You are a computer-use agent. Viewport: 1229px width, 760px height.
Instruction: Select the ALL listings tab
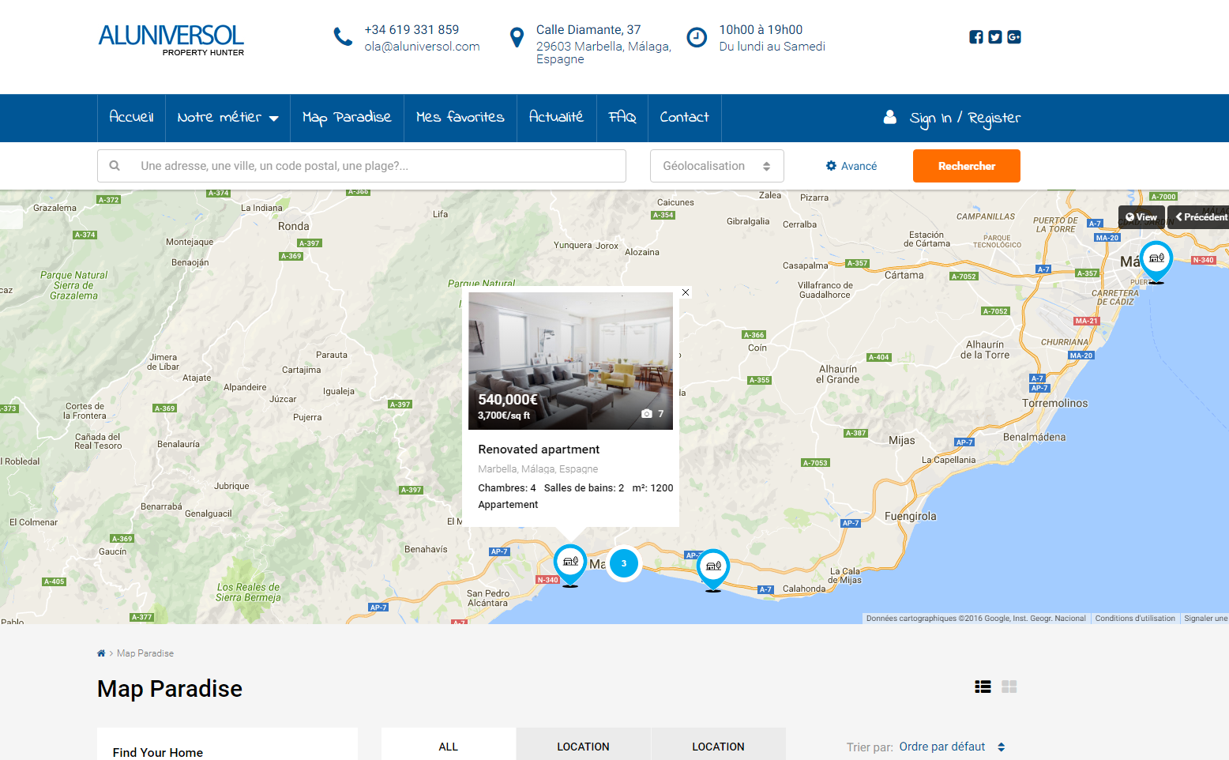[449, 744]
